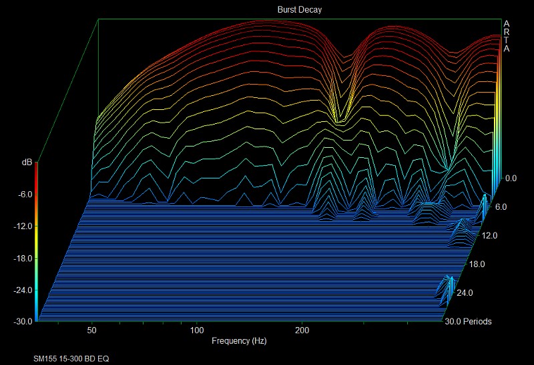This screenshot has width=534, height=365.
Task: Click the 50 frequency axis label
Action: pyautogui.click(x=91, y=330)
